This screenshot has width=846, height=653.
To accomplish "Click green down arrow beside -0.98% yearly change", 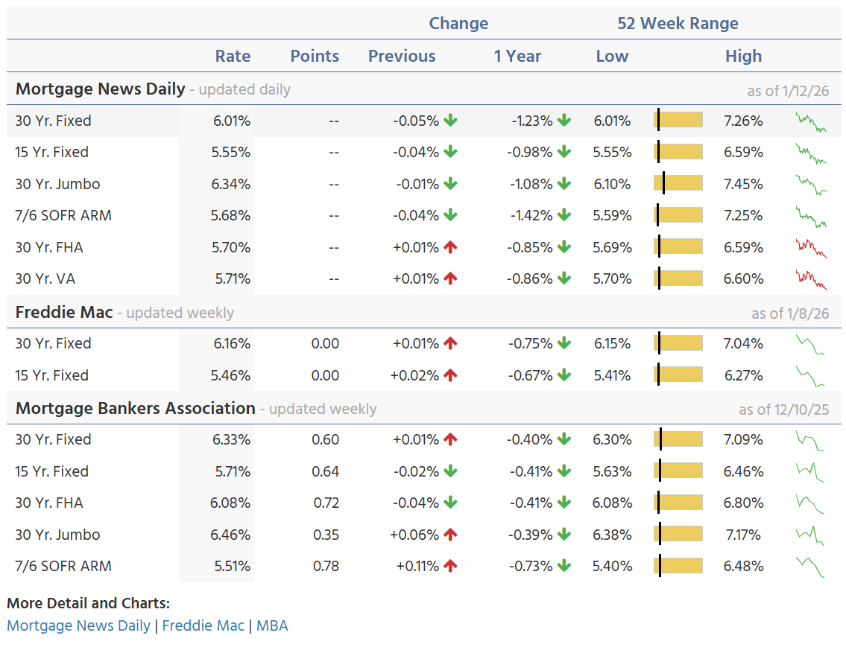I will tap(564, 152).
